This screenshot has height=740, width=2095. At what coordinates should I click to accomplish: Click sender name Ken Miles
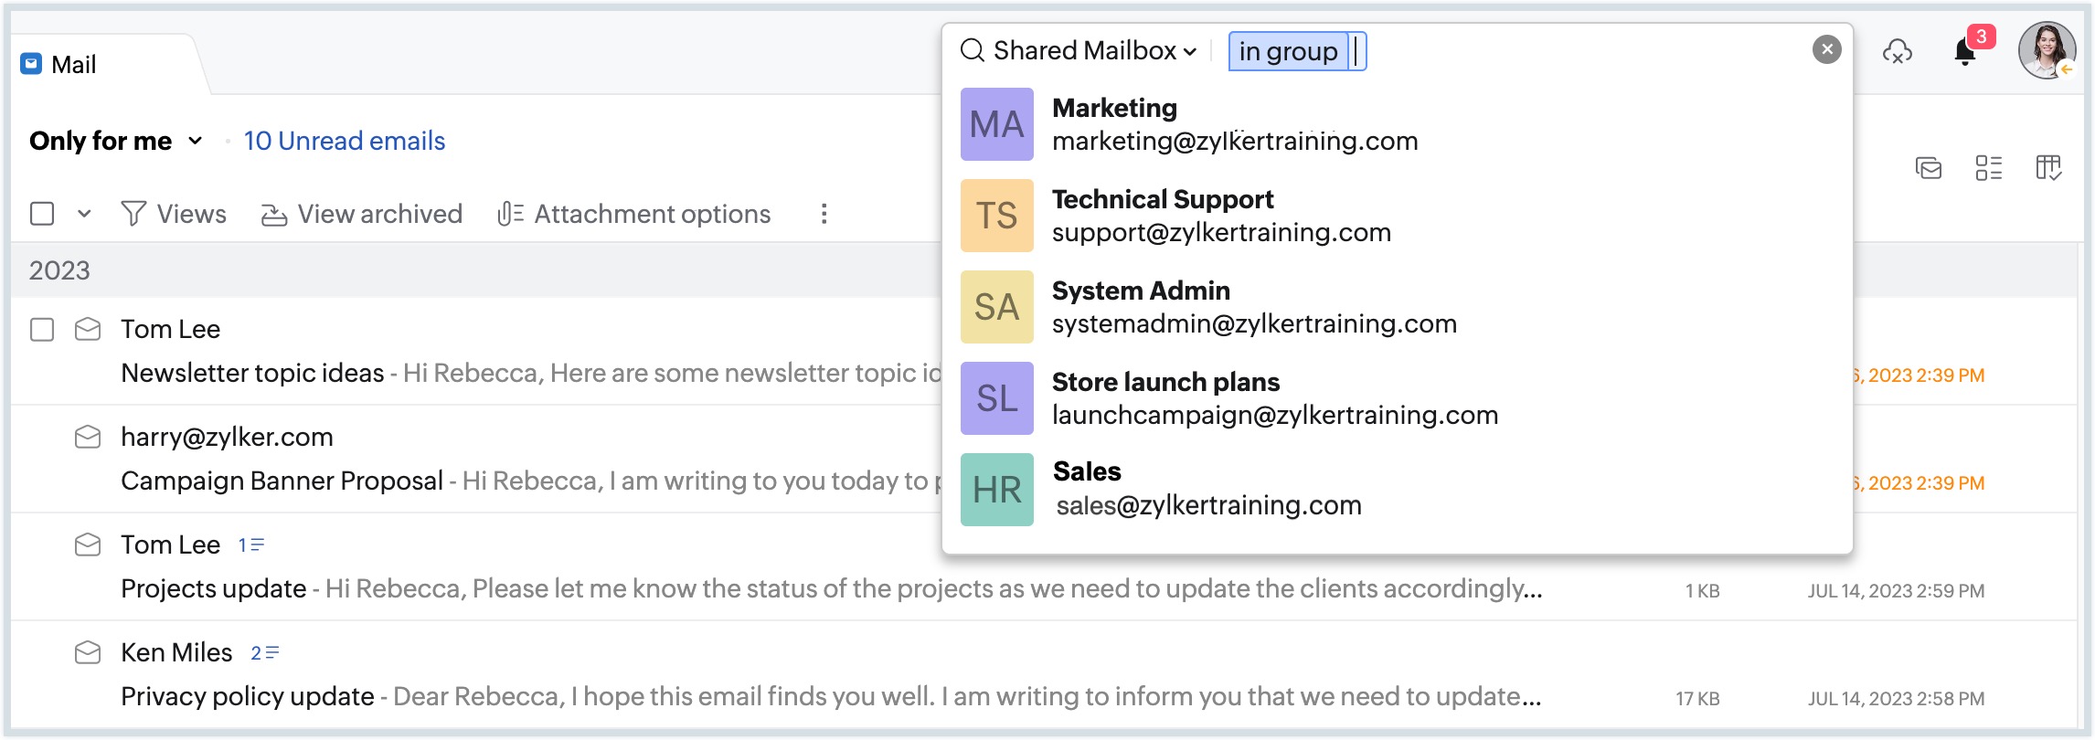click(x=176, y=652)
